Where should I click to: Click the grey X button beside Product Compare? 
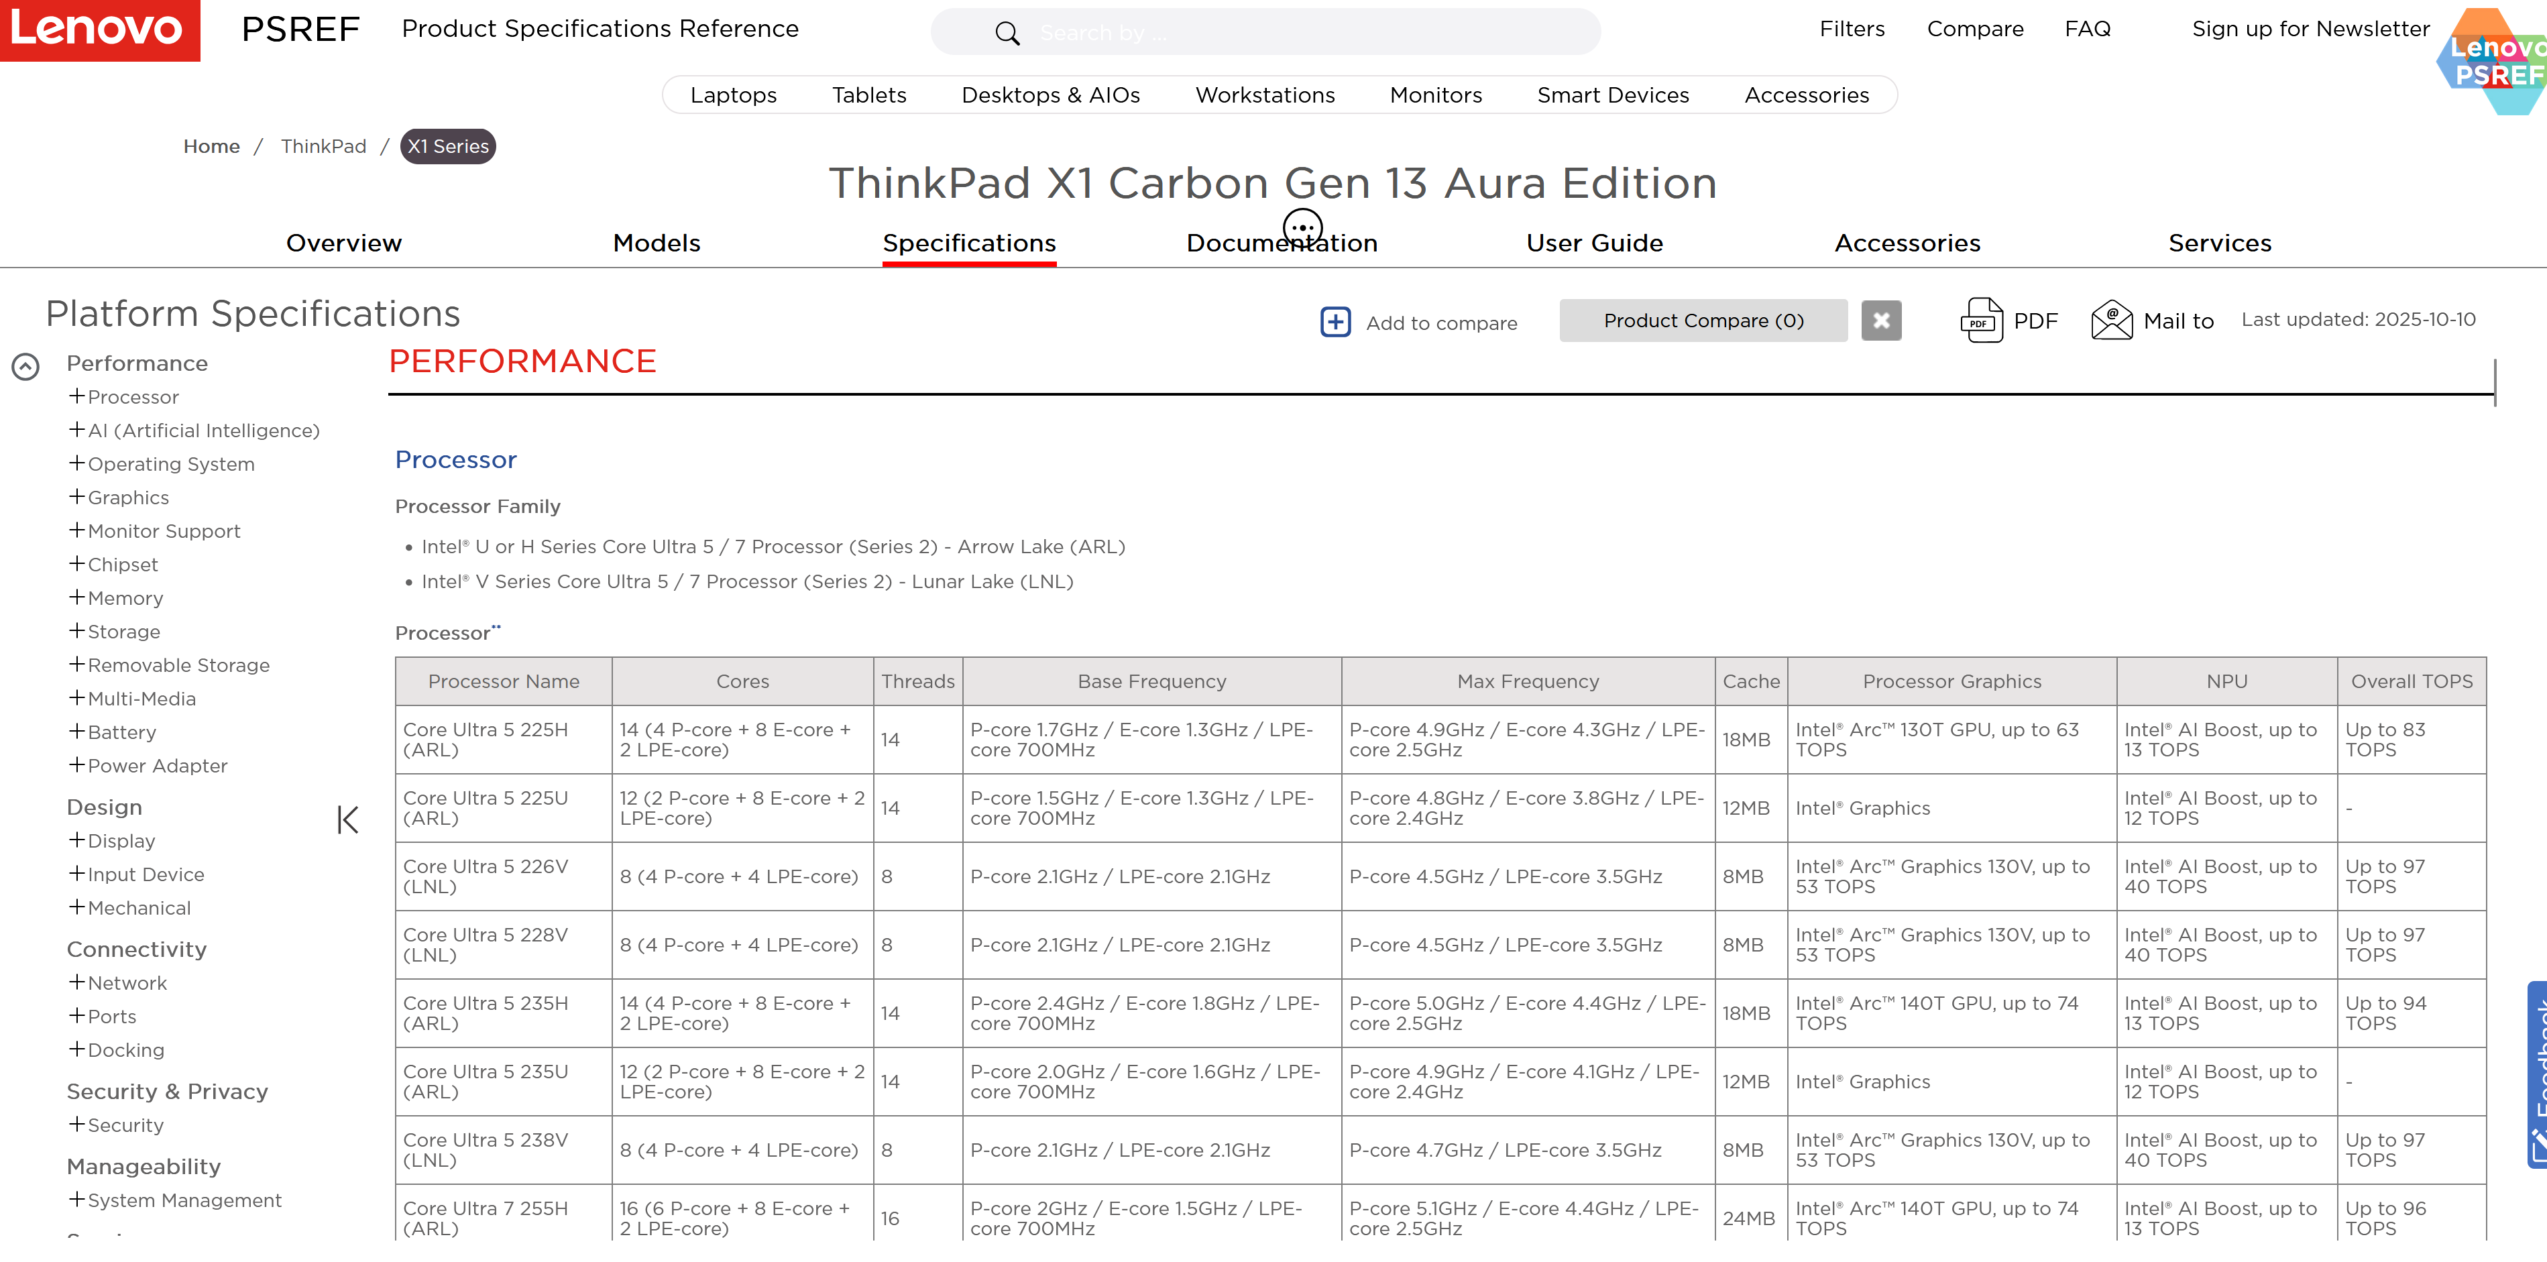click(1880, 321)
